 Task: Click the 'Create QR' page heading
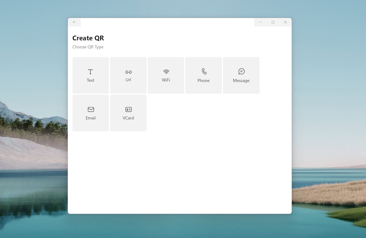click(x=88, y=38)
